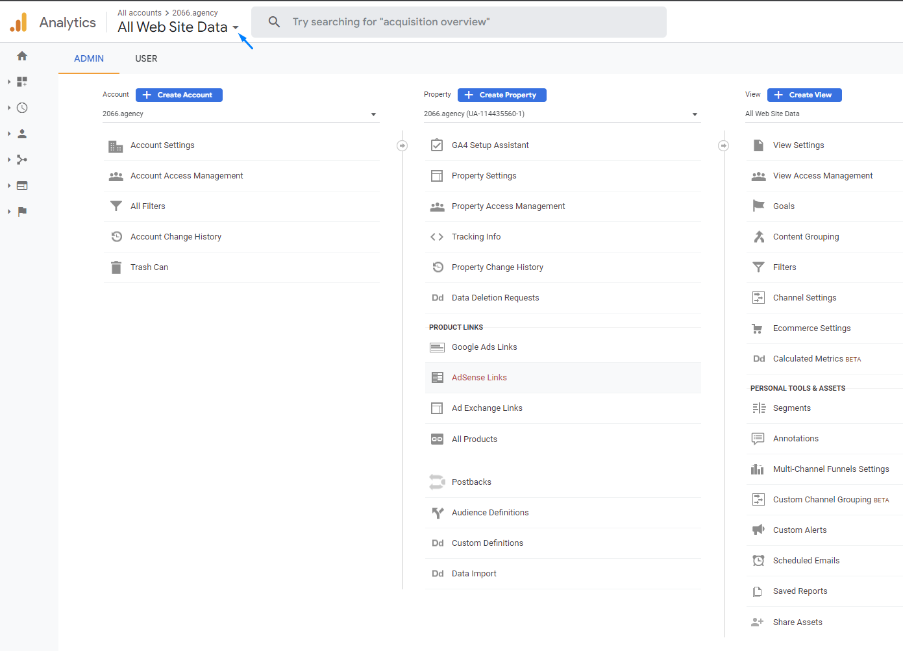Screen dimensions: 903x651
Task: Click the Segments icon
Action: click(759, 408)
